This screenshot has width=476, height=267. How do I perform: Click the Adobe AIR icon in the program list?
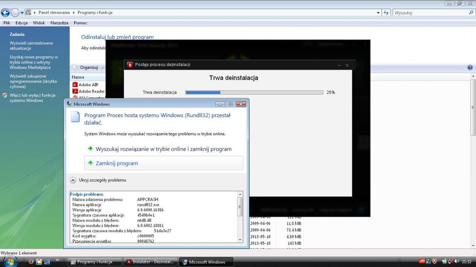pos(75,85)
